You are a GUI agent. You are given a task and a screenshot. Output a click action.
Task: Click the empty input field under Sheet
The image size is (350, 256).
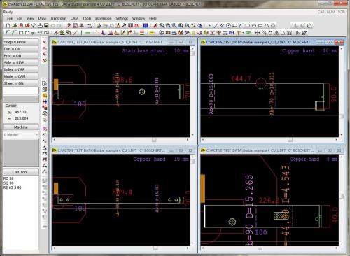click(x=21, y=90)
